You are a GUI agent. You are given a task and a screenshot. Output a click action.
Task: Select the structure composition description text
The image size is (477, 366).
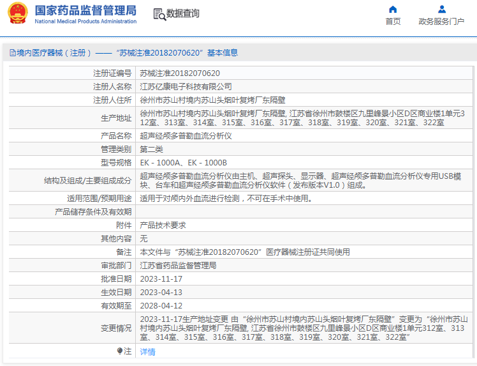click(300, 180)
